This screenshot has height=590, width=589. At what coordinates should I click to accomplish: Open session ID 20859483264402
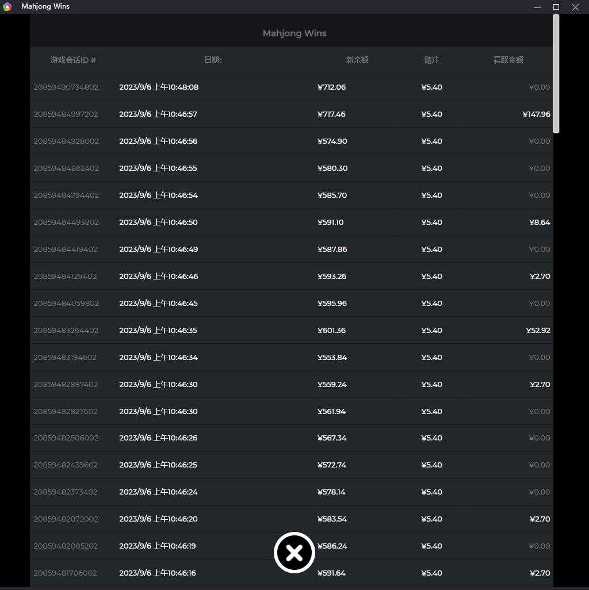(x=66, y=331)
